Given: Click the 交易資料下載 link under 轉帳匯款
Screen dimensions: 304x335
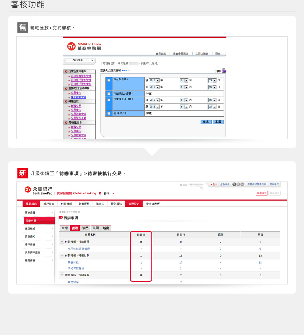Looking at the screenshot, I should pos(78,118).
